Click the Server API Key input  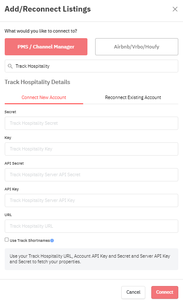[x=91, y=201]
